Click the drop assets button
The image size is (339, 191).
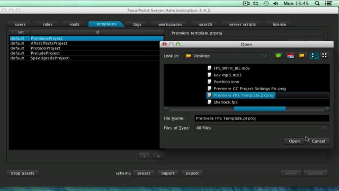(22, 173)
